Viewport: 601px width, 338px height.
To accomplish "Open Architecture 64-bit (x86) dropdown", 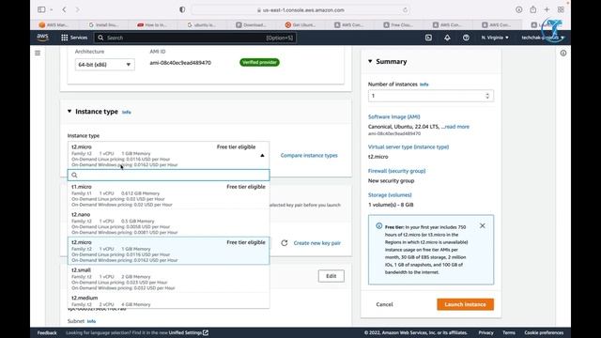I will pyautogui.click(x=104, y=65).
